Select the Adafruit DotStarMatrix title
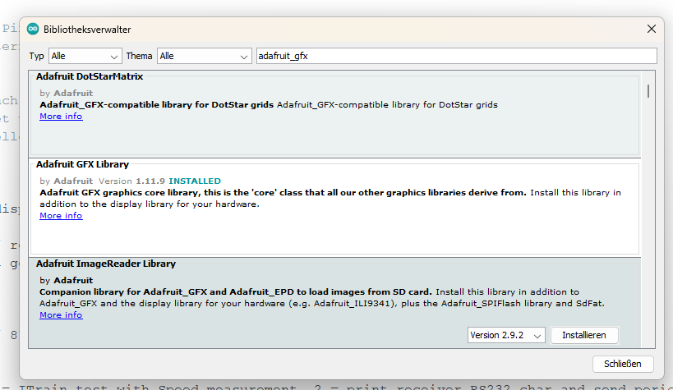 click(x=90, y=76)
